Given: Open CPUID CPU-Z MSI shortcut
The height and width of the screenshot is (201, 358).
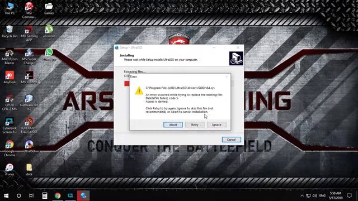Looking at the screenshot, I should coord(10,103).
